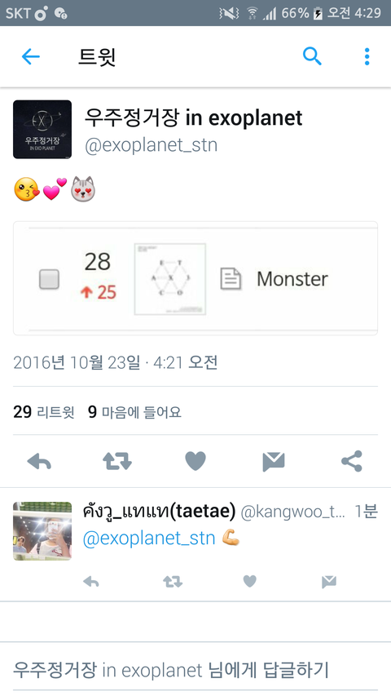Reply to the main tweet
The image size is (391, 696).
click(x=39, y=461)
